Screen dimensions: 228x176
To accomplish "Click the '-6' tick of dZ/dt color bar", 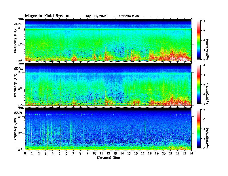I will [x=204, y=148].
